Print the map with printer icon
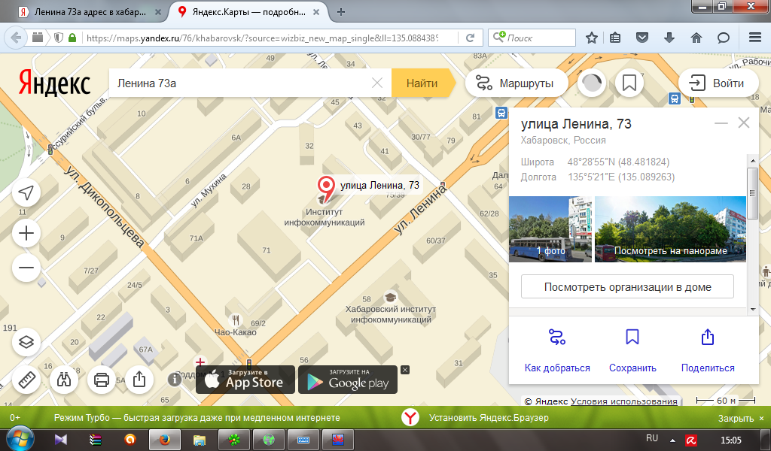 [x=102, y=380]
